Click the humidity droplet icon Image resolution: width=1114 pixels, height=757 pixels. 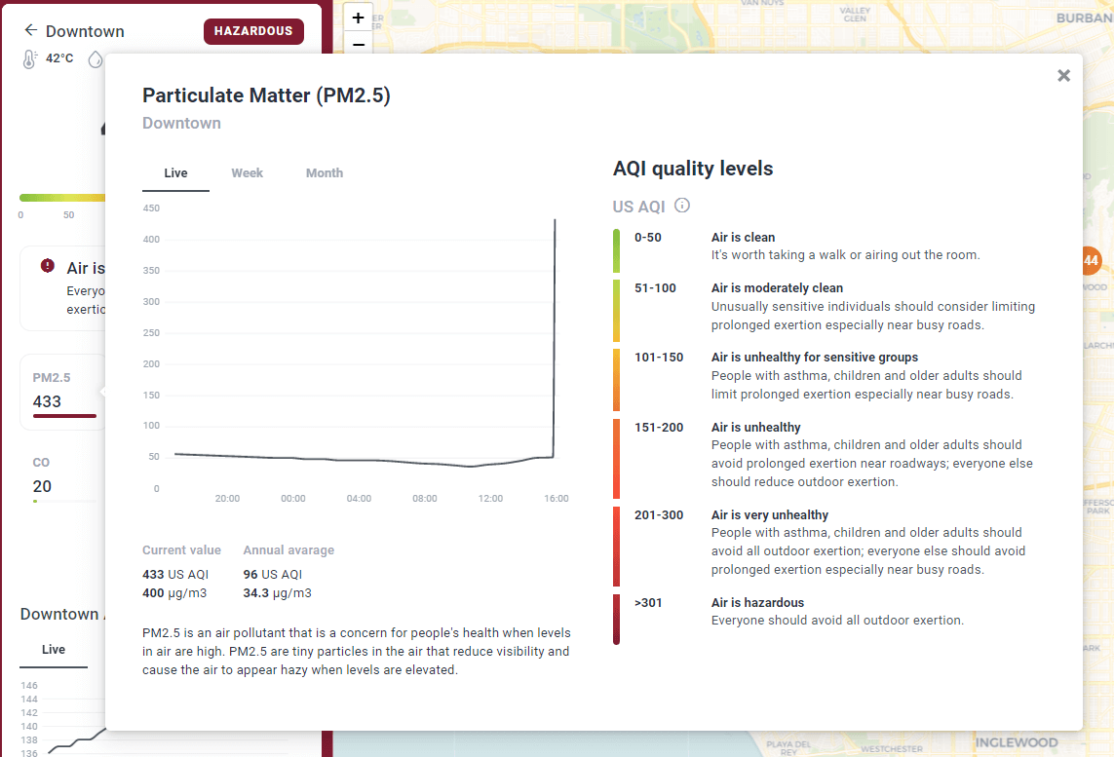pos(95,59)
